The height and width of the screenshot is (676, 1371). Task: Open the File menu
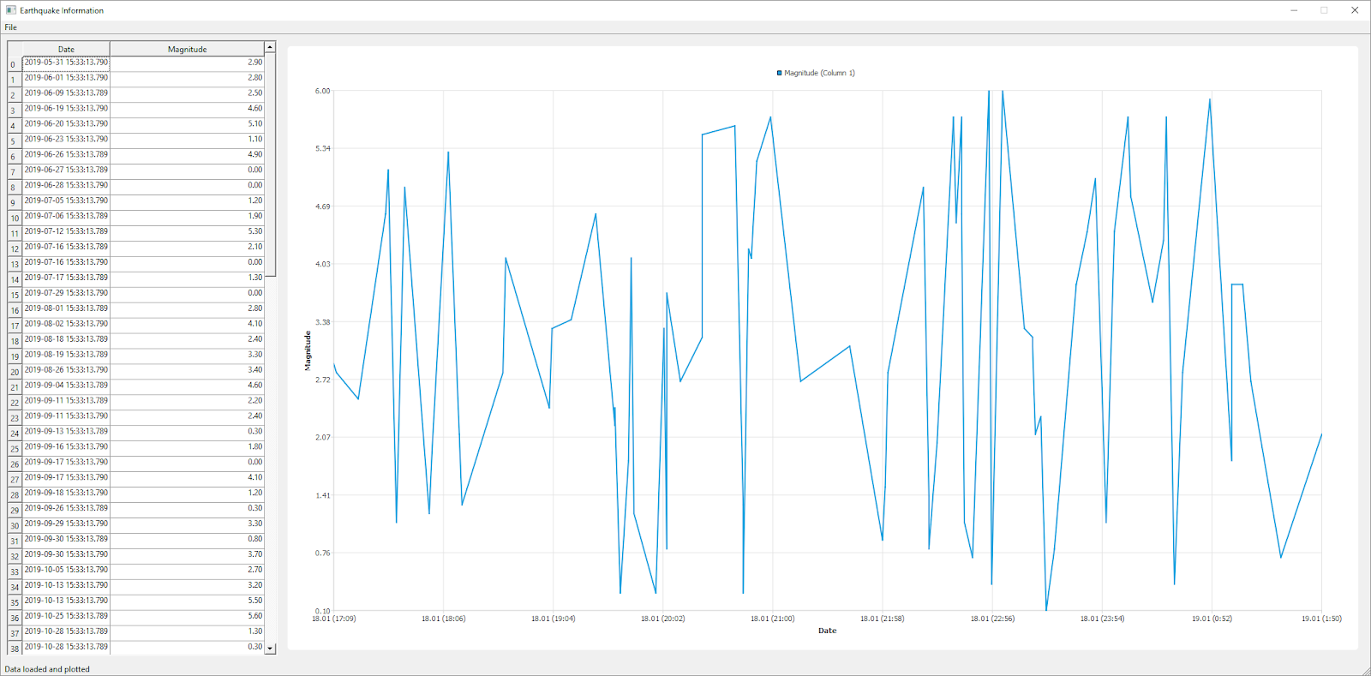pyautogui.click(x=10, y=27)
